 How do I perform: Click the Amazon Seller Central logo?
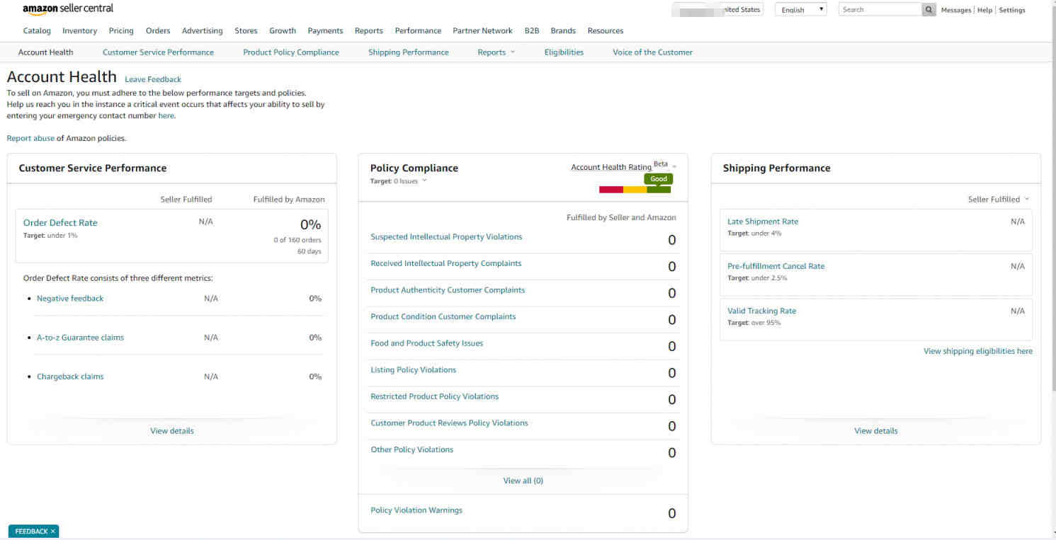68,9
